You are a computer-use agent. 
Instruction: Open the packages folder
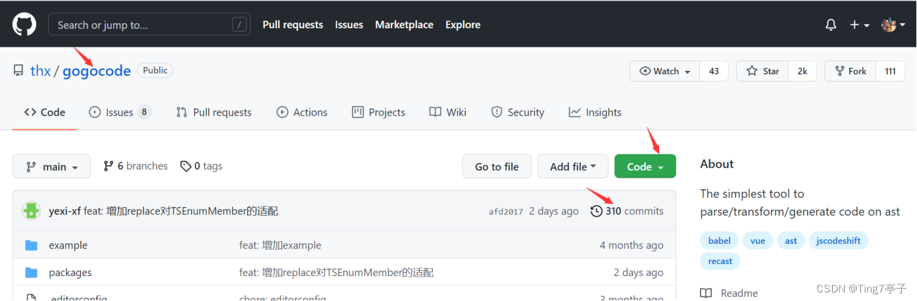70,272
